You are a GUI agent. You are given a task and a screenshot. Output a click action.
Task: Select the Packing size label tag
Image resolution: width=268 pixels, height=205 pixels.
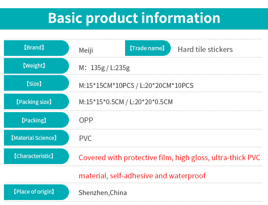pyautogui.click(x=34, y=102)
